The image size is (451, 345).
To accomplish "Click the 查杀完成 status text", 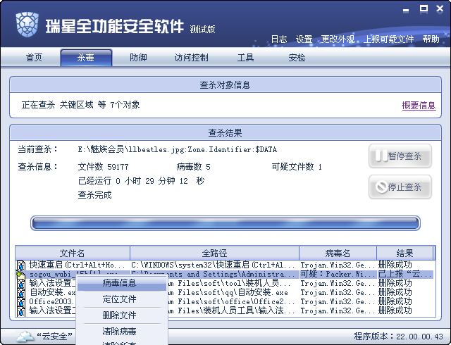I will click(x=94, y=195).
